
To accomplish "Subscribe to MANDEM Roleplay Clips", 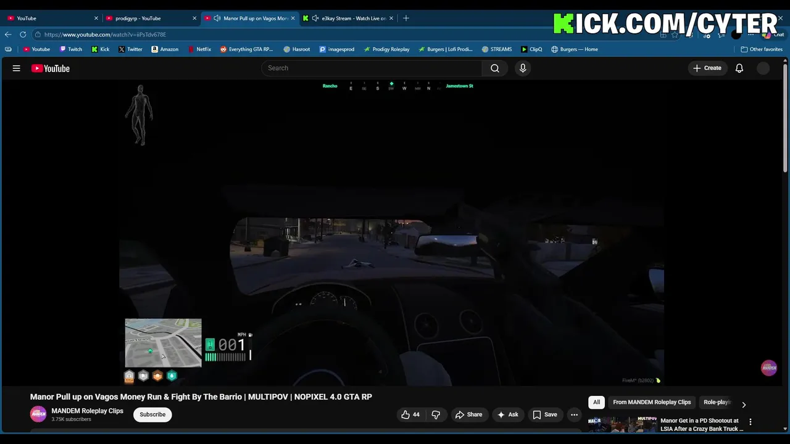I will pyautogui.click(x=152, y=414).
